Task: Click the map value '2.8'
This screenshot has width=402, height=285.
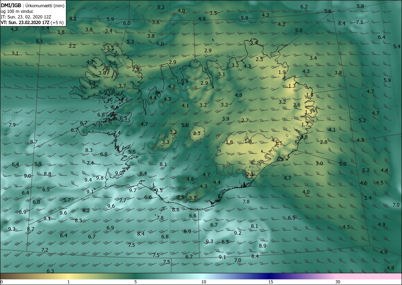Action: [324, 142]
